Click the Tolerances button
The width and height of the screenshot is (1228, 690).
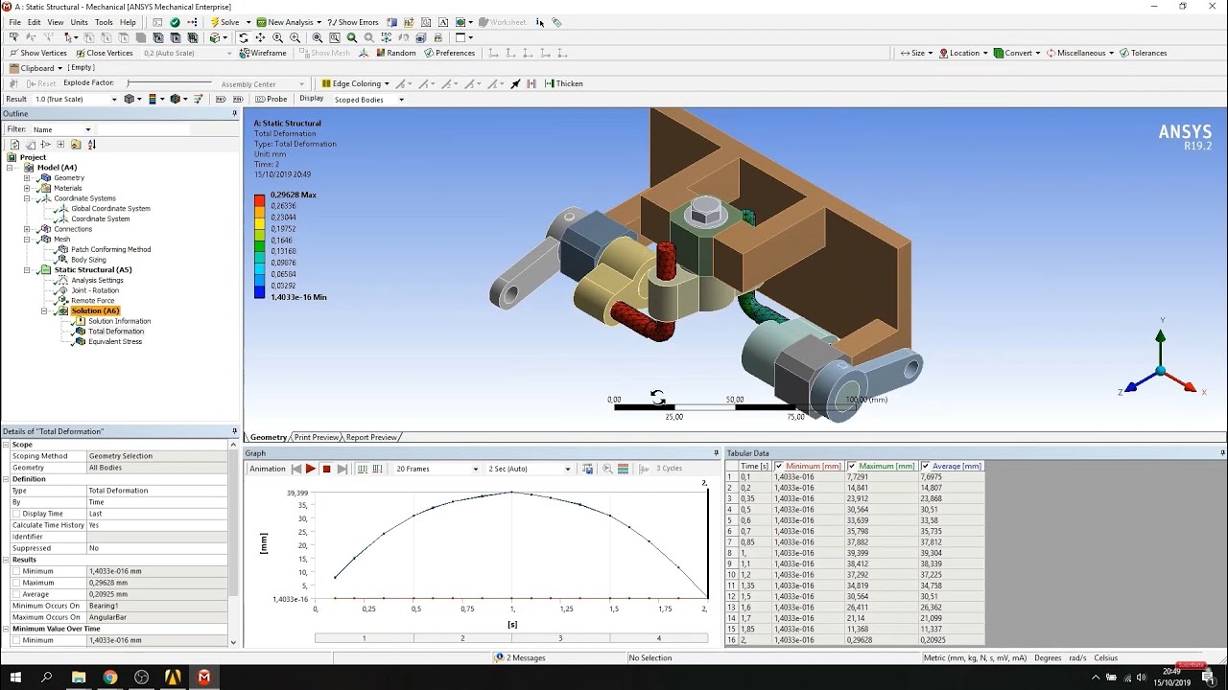[1144, 53]
